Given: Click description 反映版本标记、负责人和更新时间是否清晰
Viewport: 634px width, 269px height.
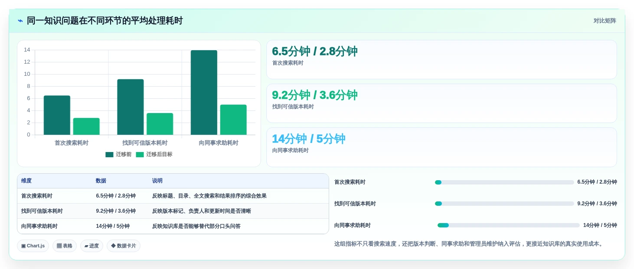Looking at the screenshot, I should point(202,211).
